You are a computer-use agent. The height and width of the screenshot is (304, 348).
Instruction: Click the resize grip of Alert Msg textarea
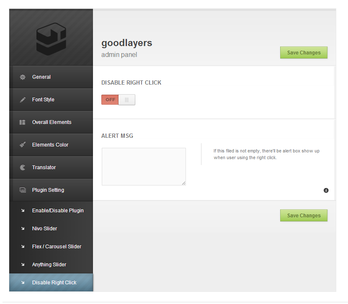(183, 183)
